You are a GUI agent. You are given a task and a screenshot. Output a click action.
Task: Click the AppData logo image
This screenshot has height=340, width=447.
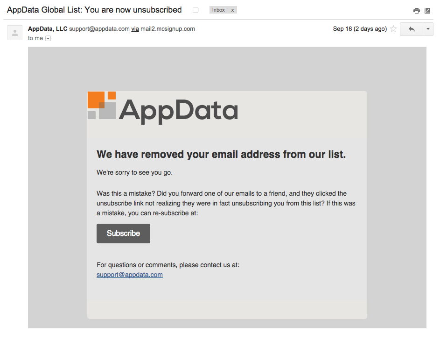tap(178, 111)
